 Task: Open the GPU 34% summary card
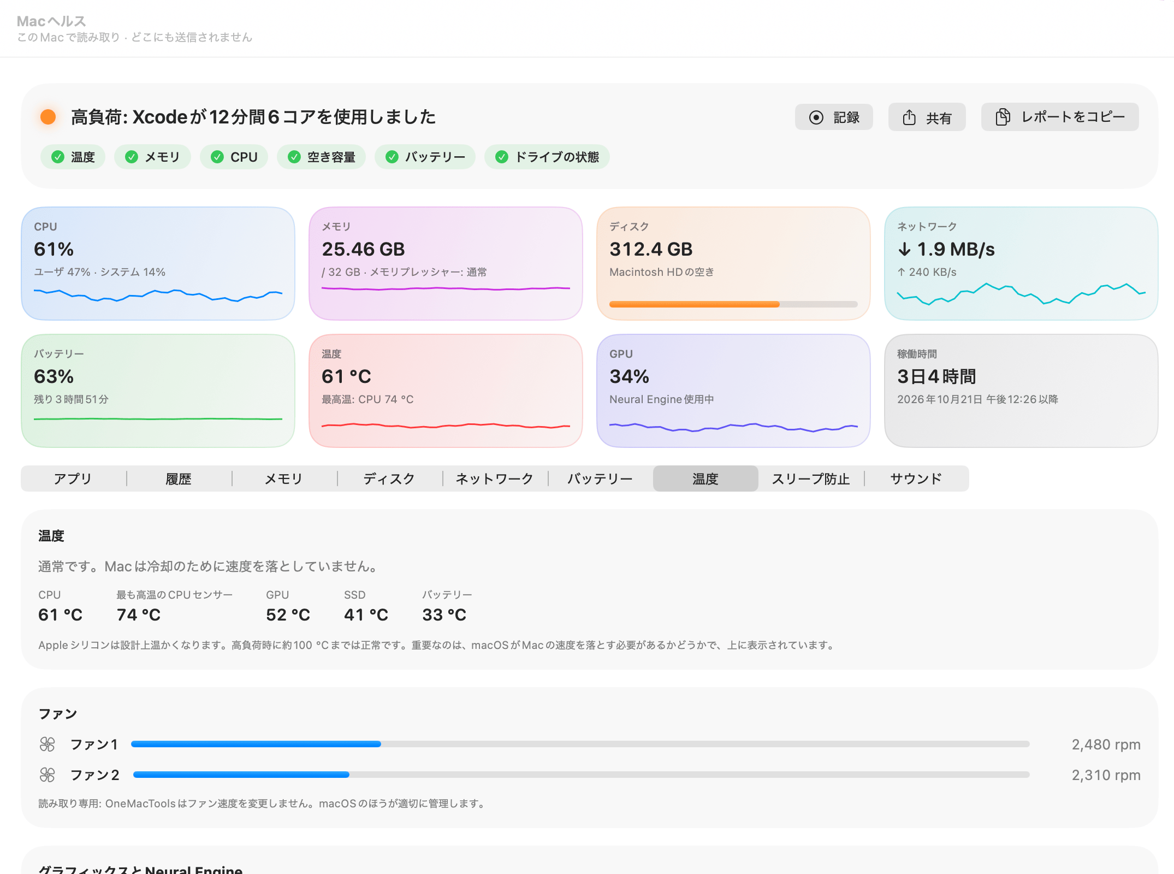[x=733, y=391]
